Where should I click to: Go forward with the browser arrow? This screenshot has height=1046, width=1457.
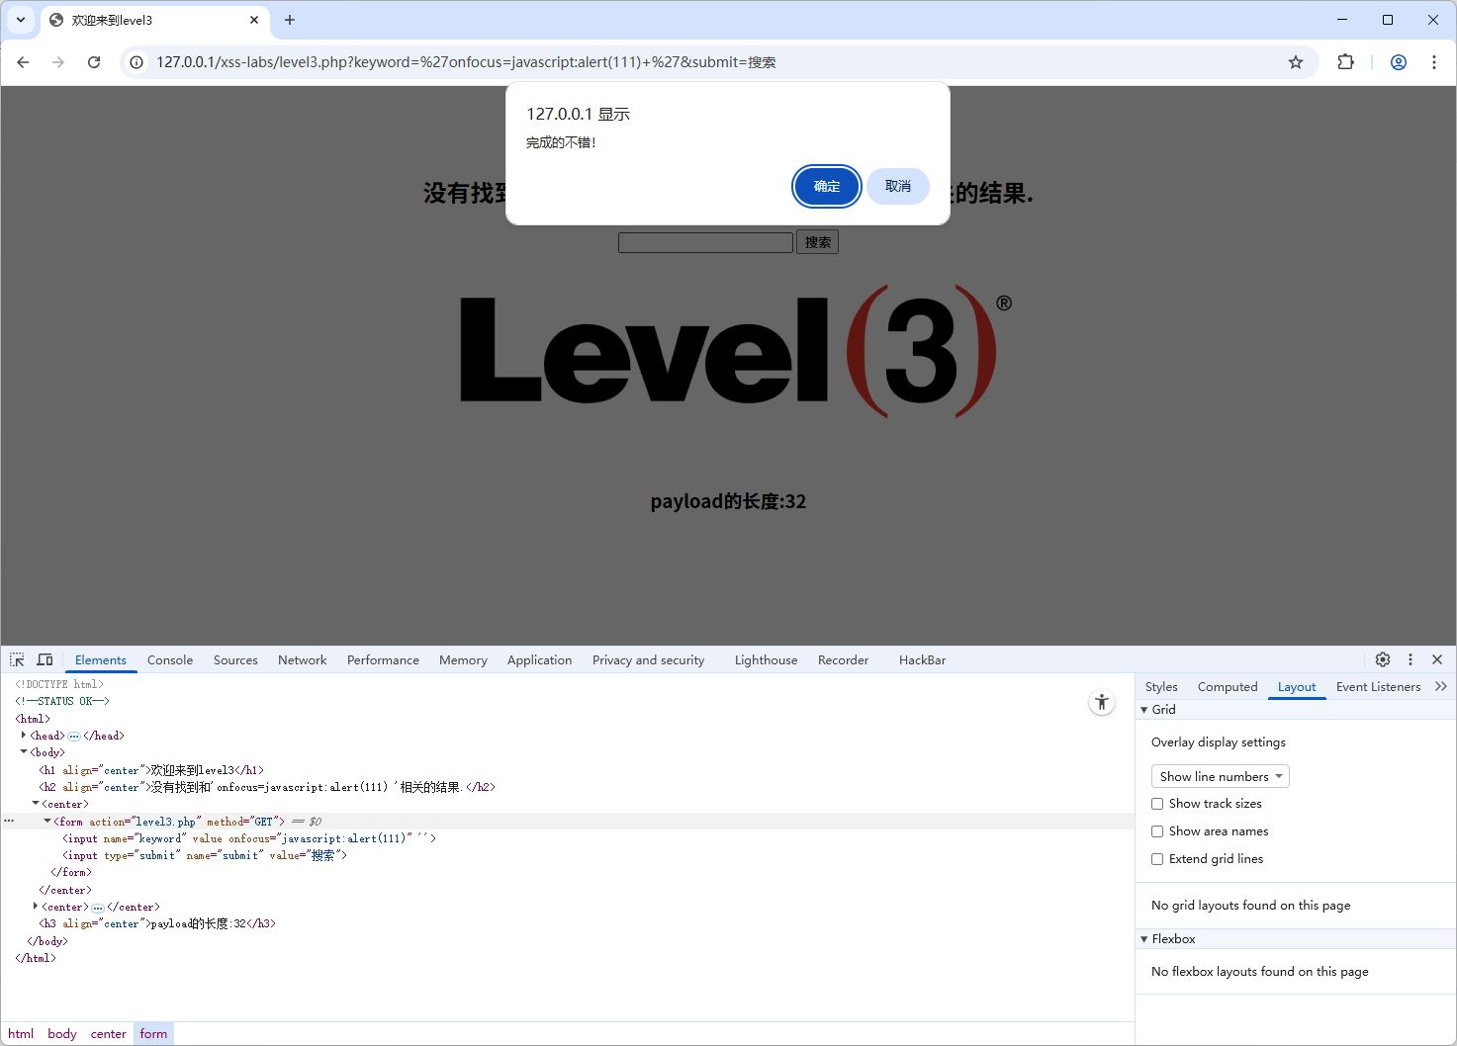(58, 62)
